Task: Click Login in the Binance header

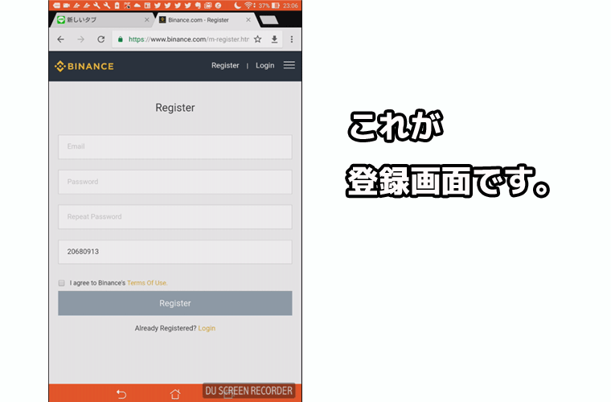Action: coord(265,65)
